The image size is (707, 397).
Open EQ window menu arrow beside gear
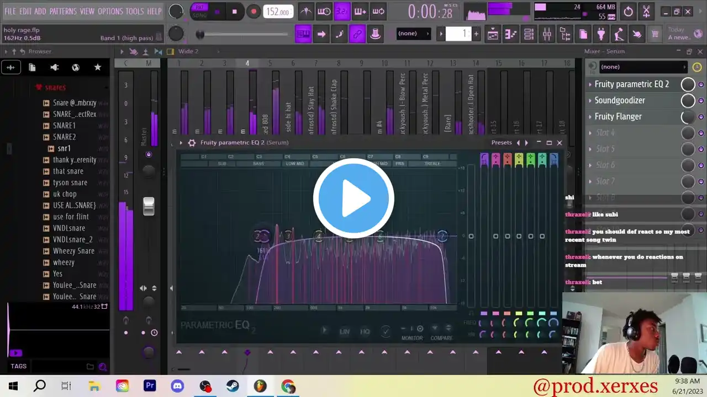[x=181, y=143]
